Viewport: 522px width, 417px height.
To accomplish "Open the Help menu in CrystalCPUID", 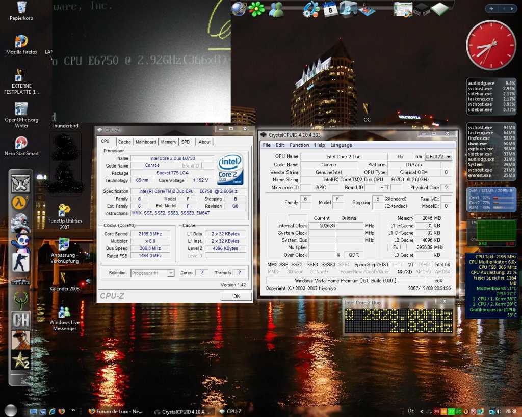I will 320,145.
